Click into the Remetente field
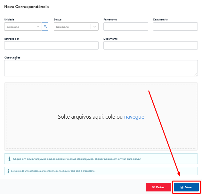 pyautogui.click(x=126, y=27)
